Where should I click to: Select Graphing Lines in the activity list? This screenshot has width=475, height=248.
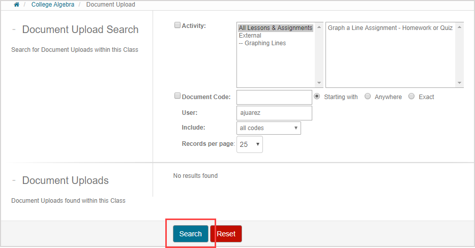[x=262, y=43]
